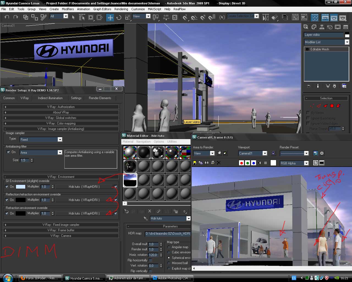
Task: Toggle the Percent Snap icon
Action: coord(203,17)
